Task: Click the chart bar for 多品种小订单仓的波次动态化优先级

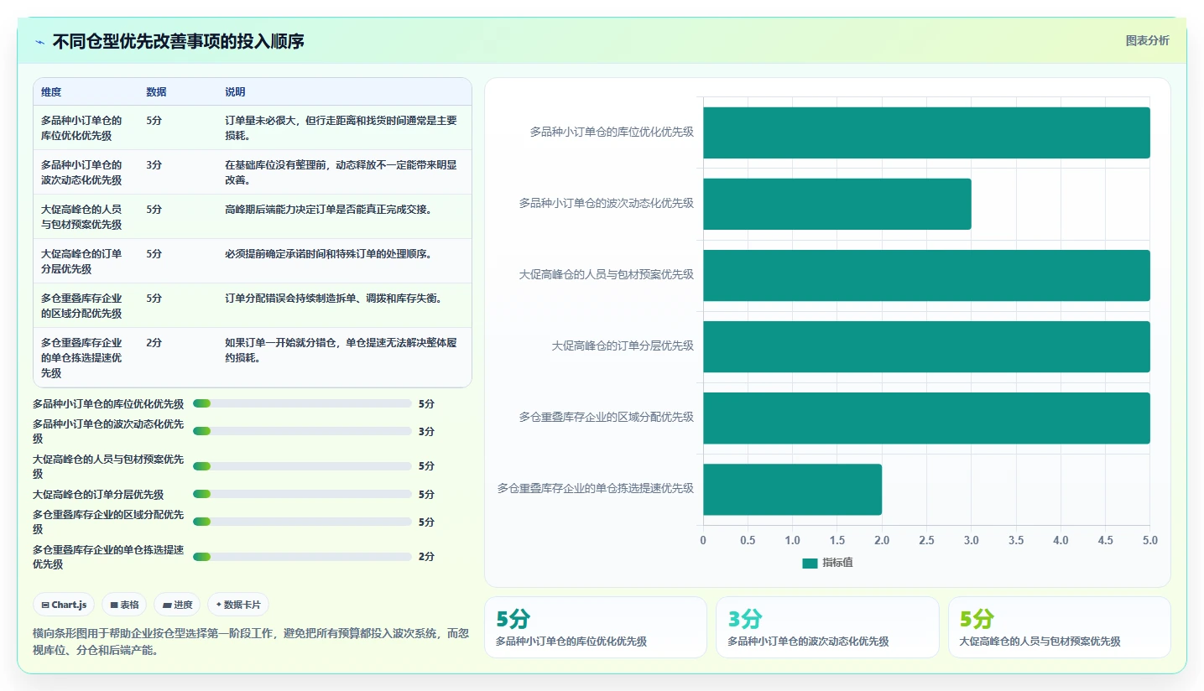Action: pyautogui.click(x=837, y=204)
